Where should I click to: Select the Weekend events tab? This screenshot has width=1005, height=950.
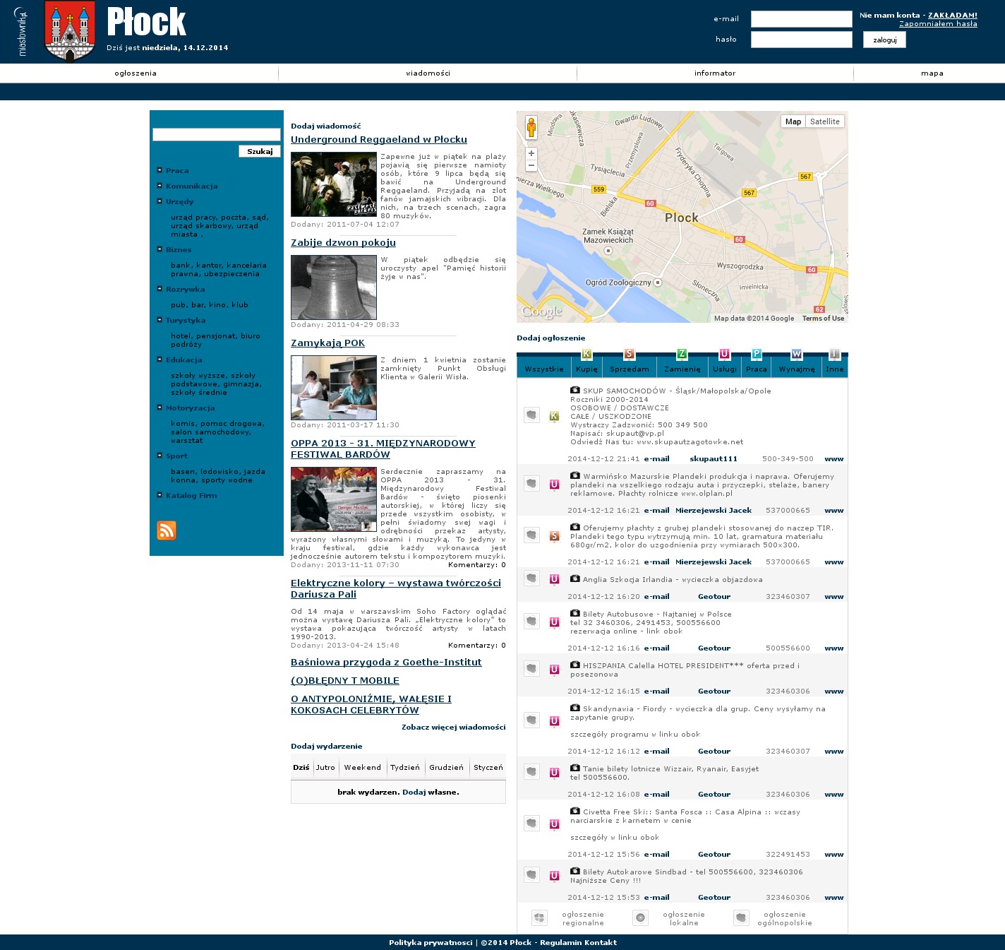click(362, 768)
